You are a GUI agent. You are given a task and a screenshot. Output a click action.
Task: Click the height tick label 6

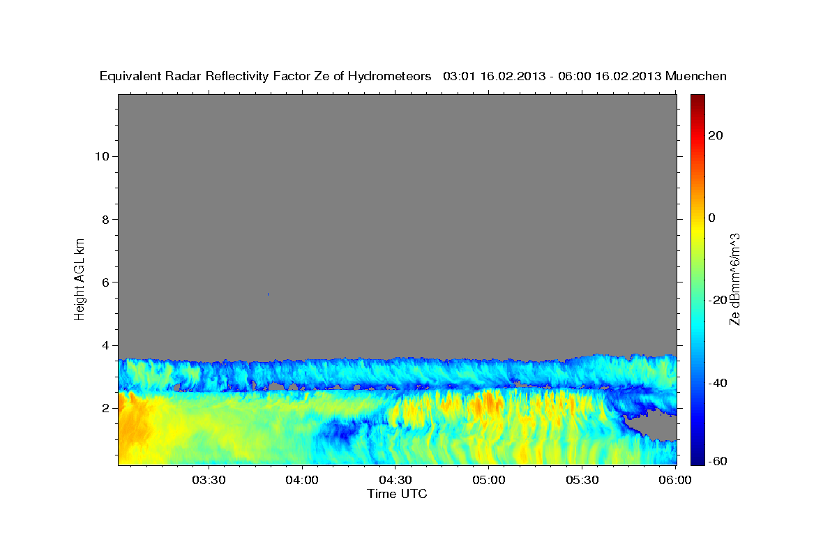[105, 282]
